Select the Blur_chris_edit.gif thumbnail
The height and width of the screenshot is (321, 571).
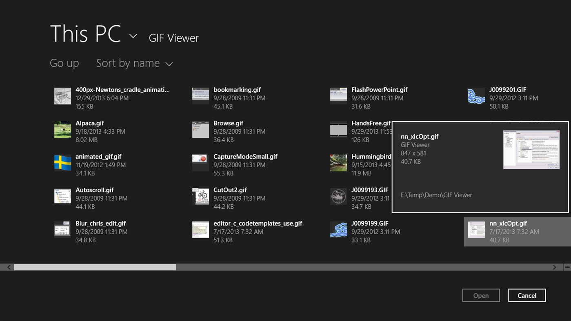click(x=62, y=230)
